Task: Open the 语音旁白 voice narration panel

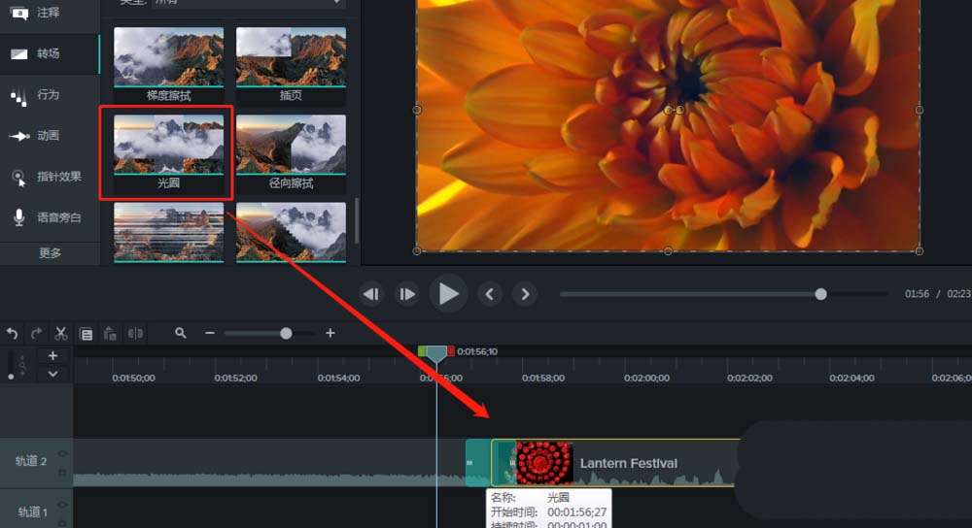Action: (x=47, y=217)
